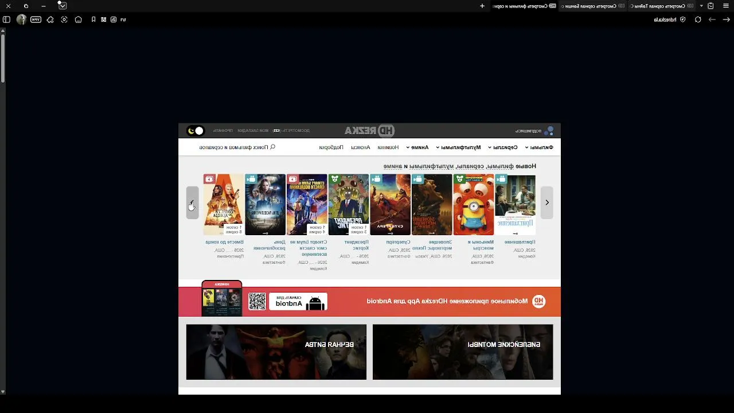The width and height of the screenshot is (734, 413).
Task: Click the сериалы link in the heading
Action: (x=469, y=166)
